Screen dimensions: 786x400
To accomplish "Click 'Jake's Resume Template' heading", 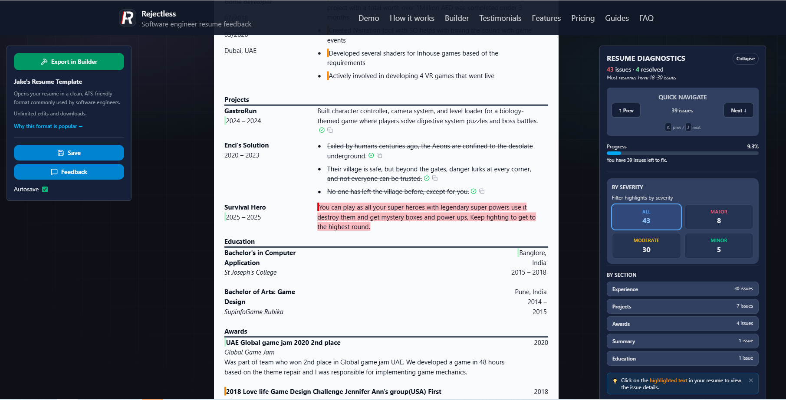I will point(48,82).
